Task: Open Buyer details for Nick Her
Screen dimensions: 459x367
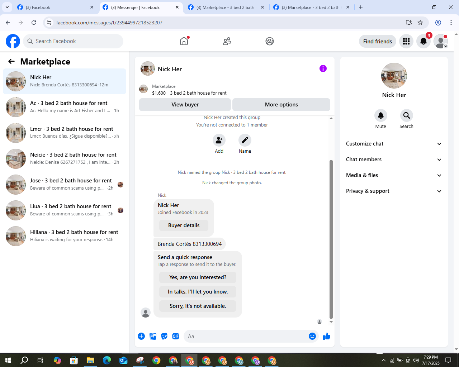Action: coord(184,225)
